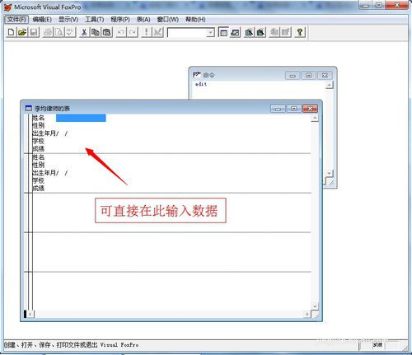
Task: Open a file with the Open folder icon
Action: click(22, 32)
